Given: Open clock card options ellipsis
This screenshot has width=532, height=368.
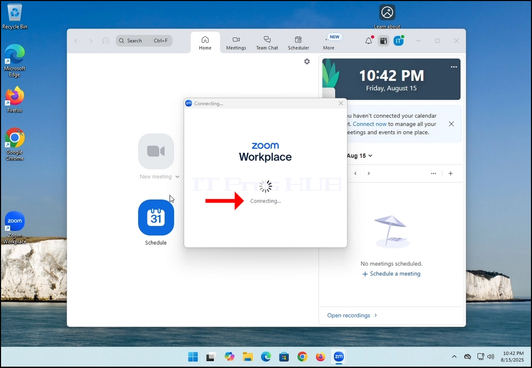Looking at the screenshot, I should click(x=454, y=67).
